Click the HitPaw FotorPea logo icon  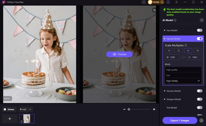click(x=4, y=2)
